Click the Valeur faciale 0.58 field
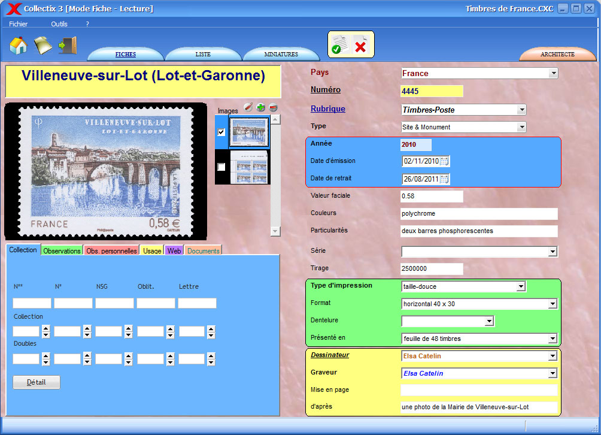This screenshot has height=435, width=601. pos(432,196)
